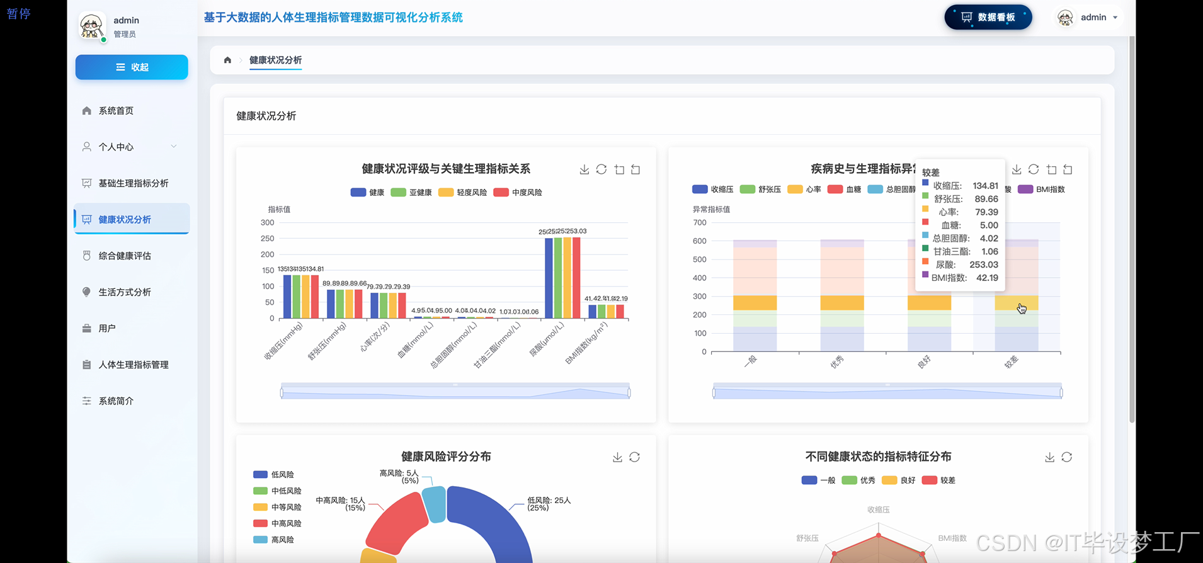Toggle 一般 series in radar chart legend

(818, 481)
